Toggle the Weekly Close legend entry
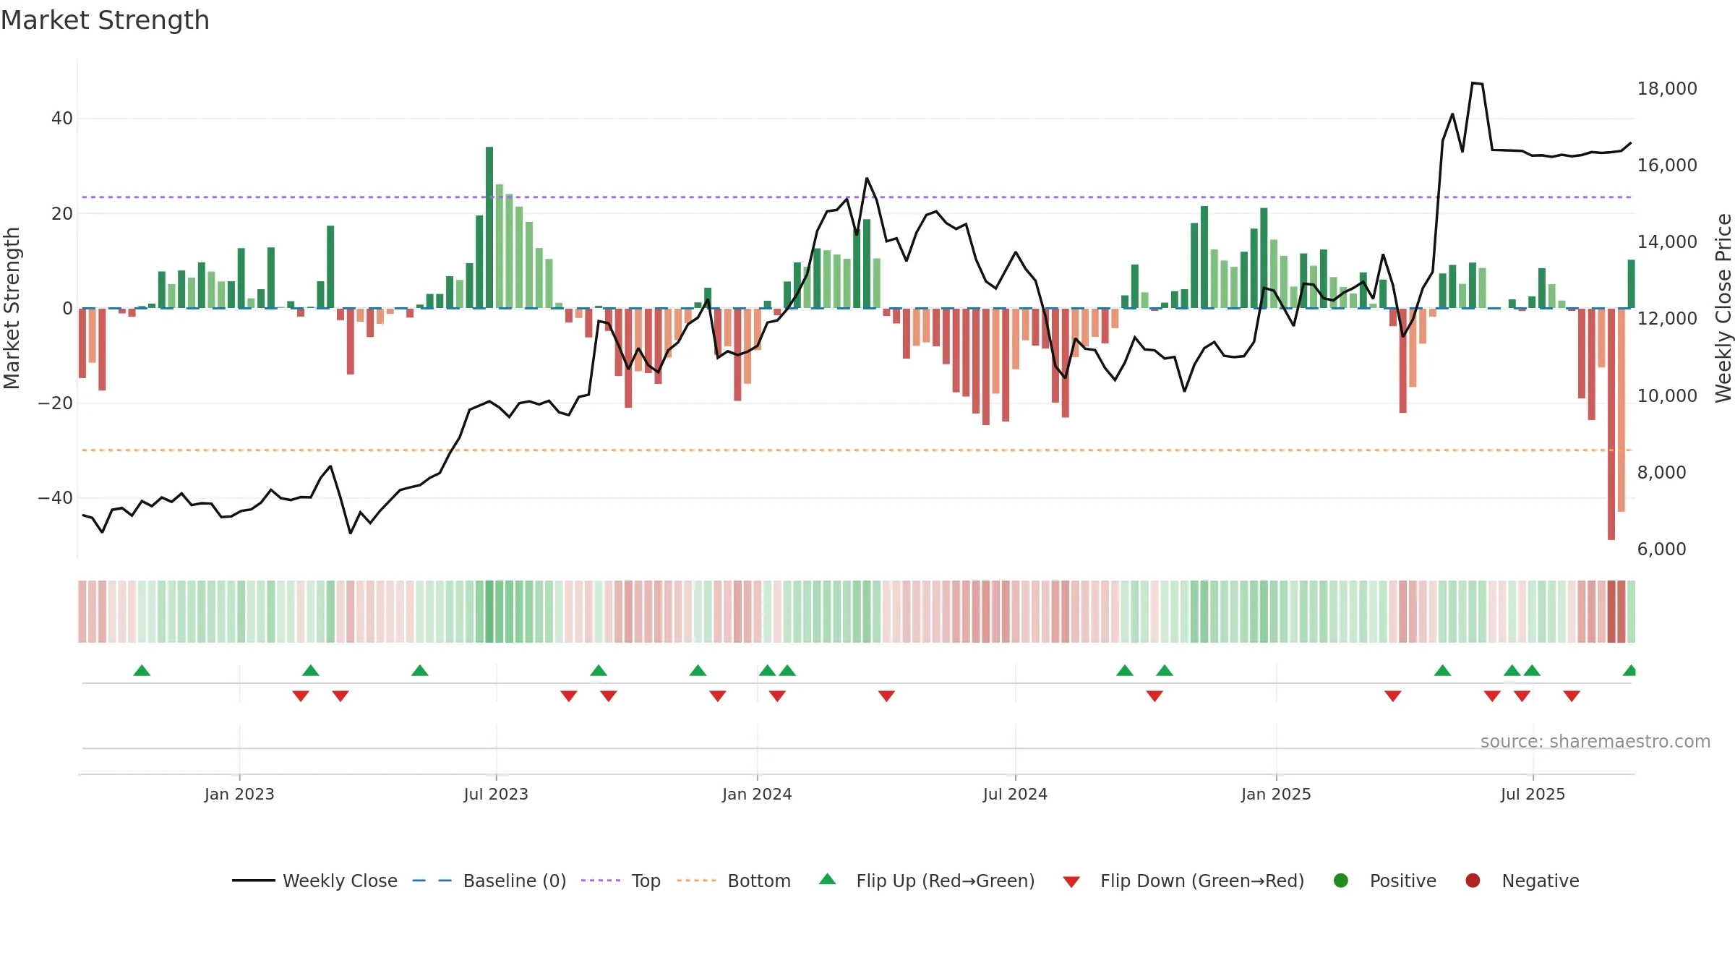The height and width of the screenshot is (976, 1735). click(x=314, y=881)
